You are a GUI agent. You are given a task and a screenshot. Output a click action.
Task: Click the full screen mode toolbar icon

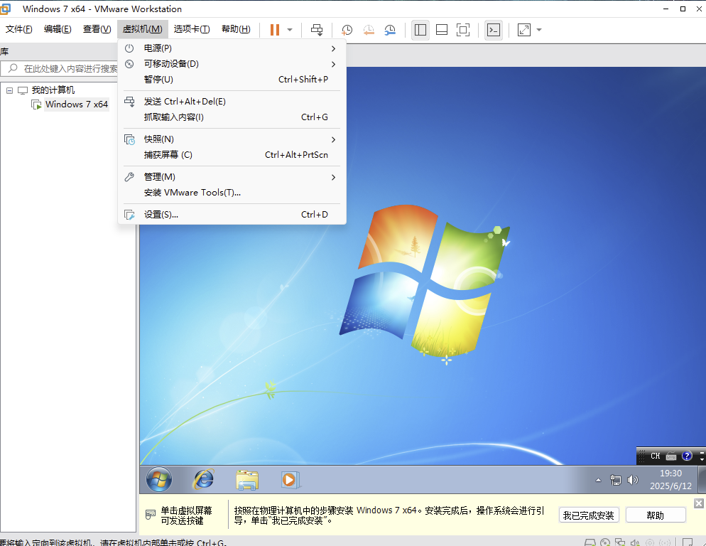coord(463,30)
